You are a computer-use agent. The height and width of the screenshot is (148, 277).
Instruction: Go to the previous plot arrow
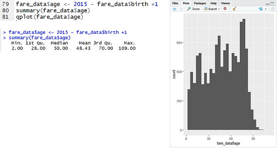tap(174, 9)
